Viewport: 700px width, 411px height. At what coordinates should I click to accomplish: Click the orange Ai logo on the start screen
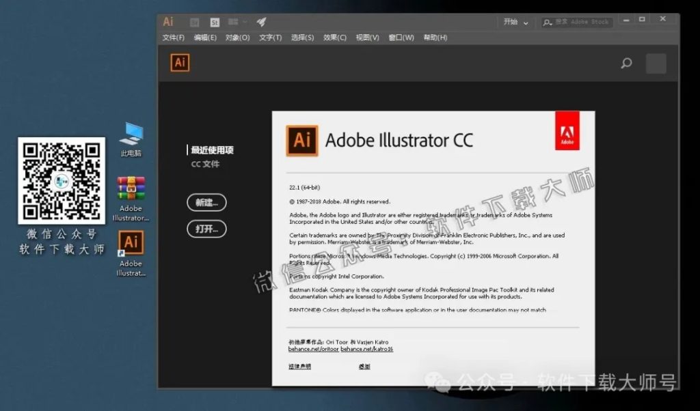pos(179,63)
